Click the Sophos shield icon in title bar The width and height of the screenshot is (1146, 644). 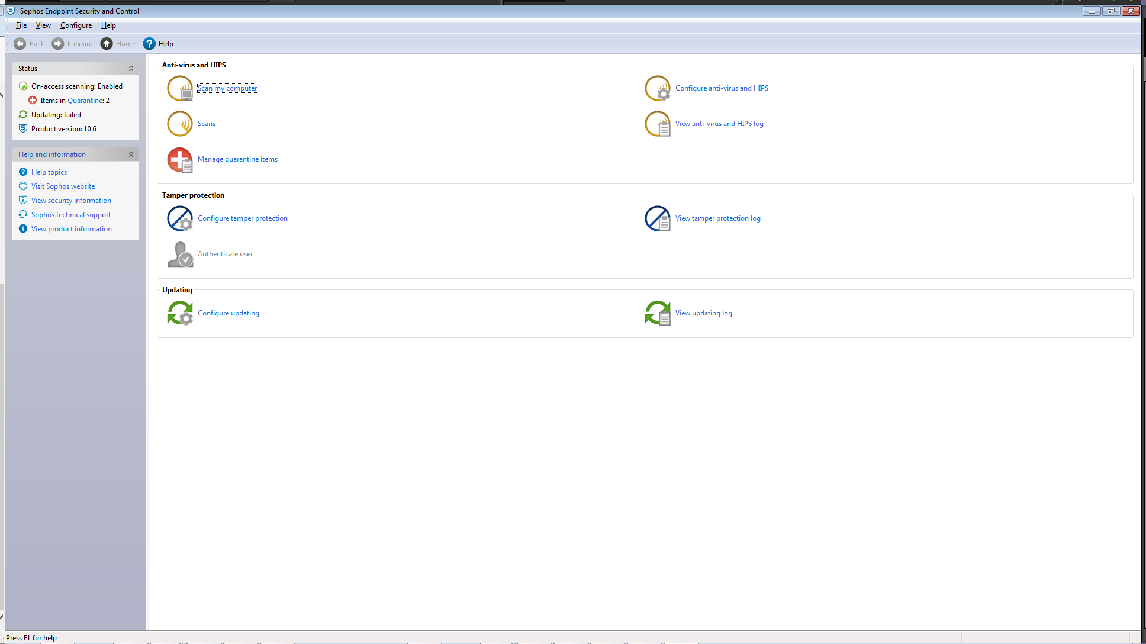(x=11, y=11)
